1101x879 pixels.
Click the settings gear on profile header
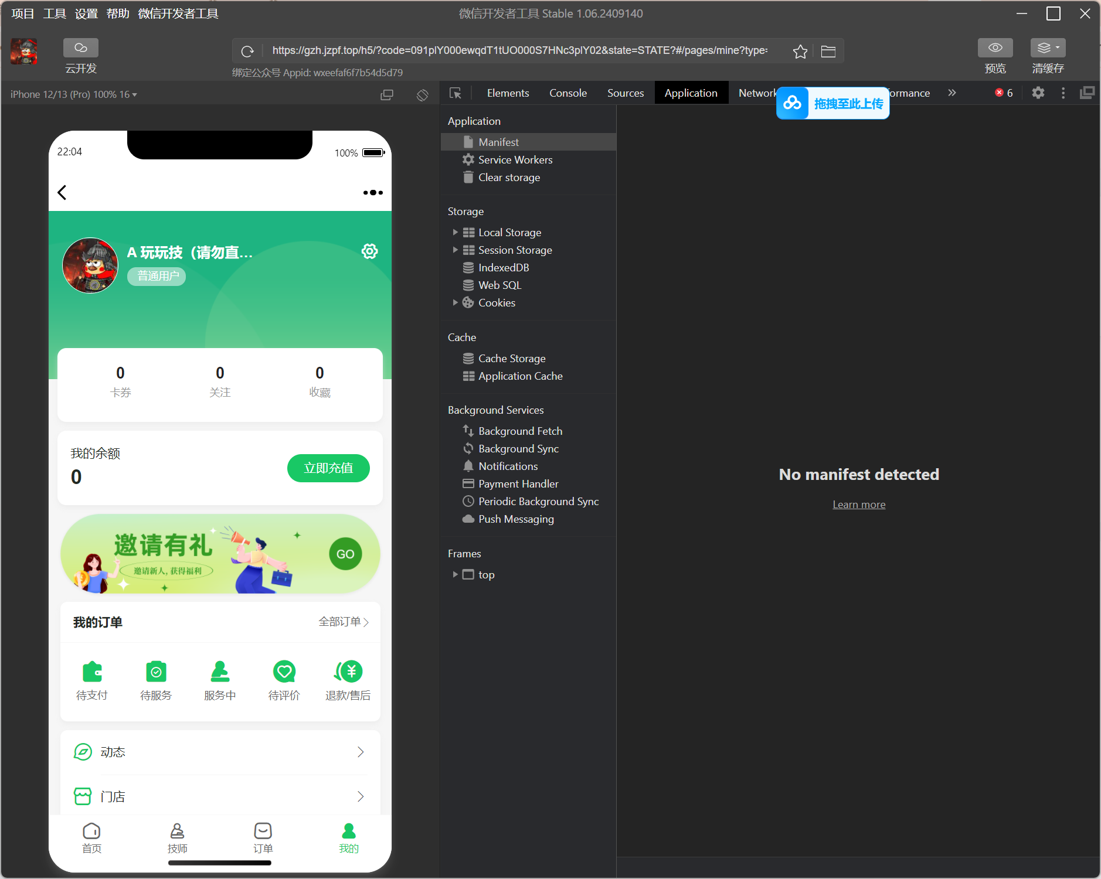tap(369, 251)
